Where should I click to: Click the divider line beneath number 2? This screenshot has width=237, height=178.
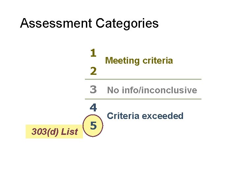(143, 79)
